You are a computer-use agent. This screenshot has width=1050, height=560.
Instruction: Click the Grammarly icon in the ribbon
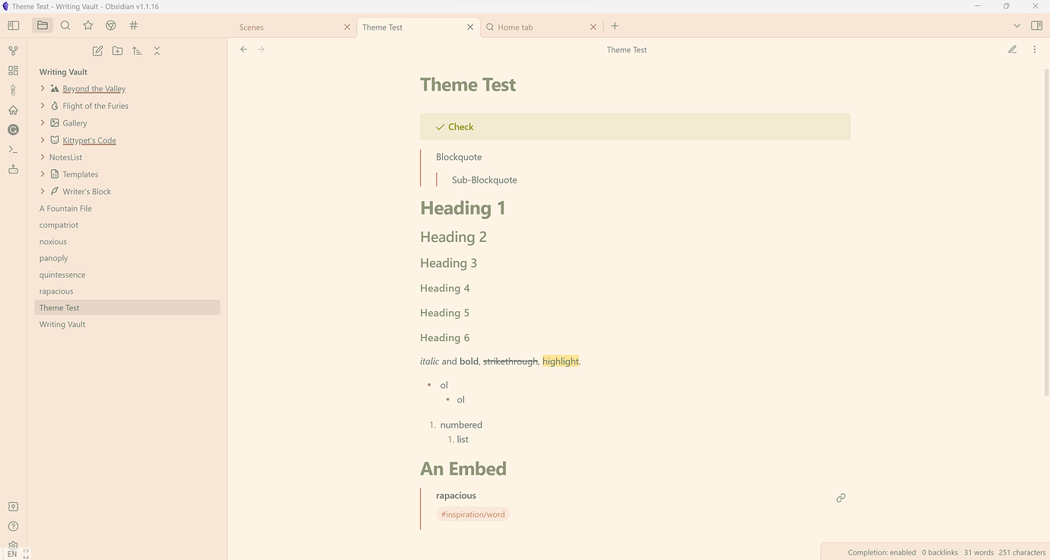(x=13, y=130)
